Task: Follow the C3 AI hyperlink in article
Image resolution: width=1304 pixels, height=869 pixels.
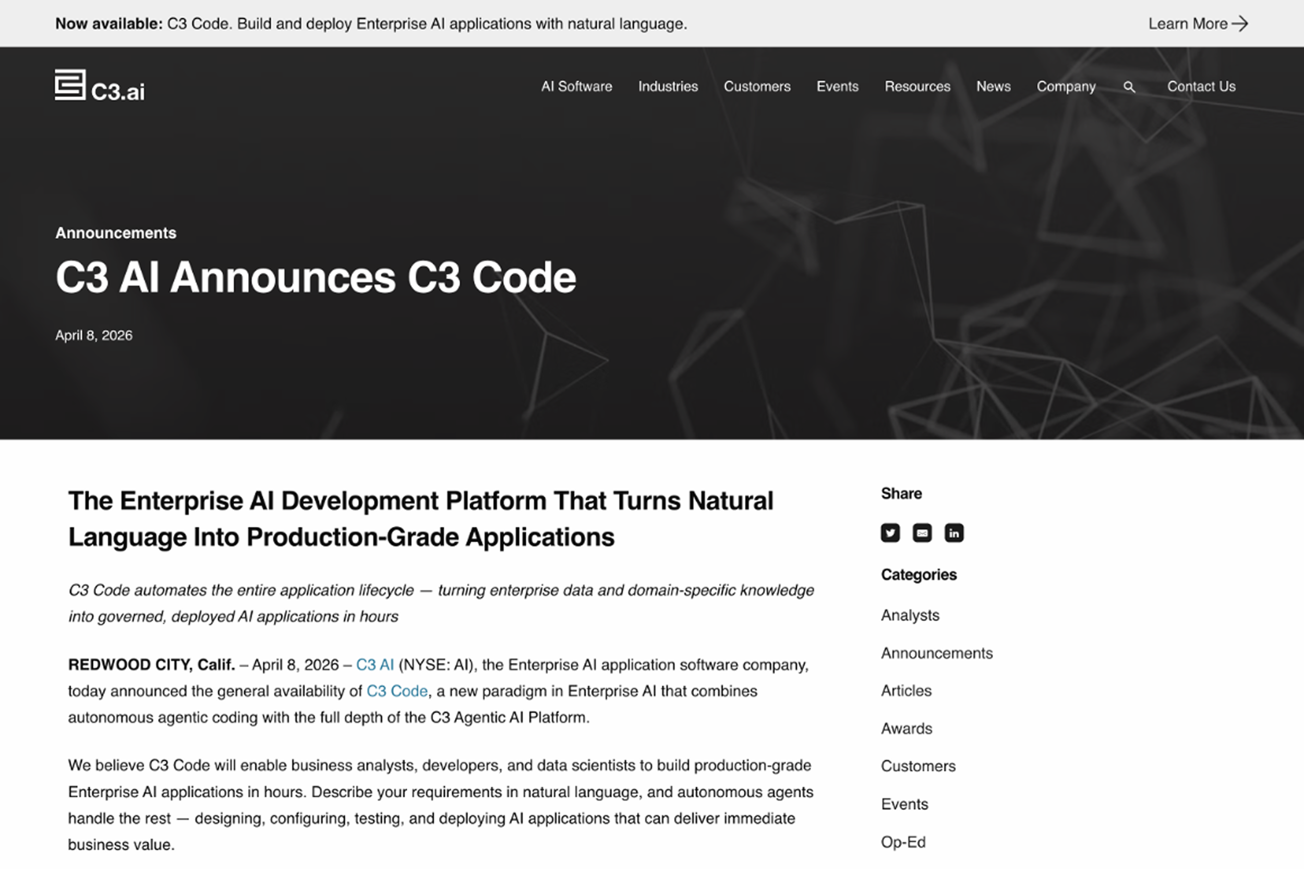Action: (x=375, y=665)
